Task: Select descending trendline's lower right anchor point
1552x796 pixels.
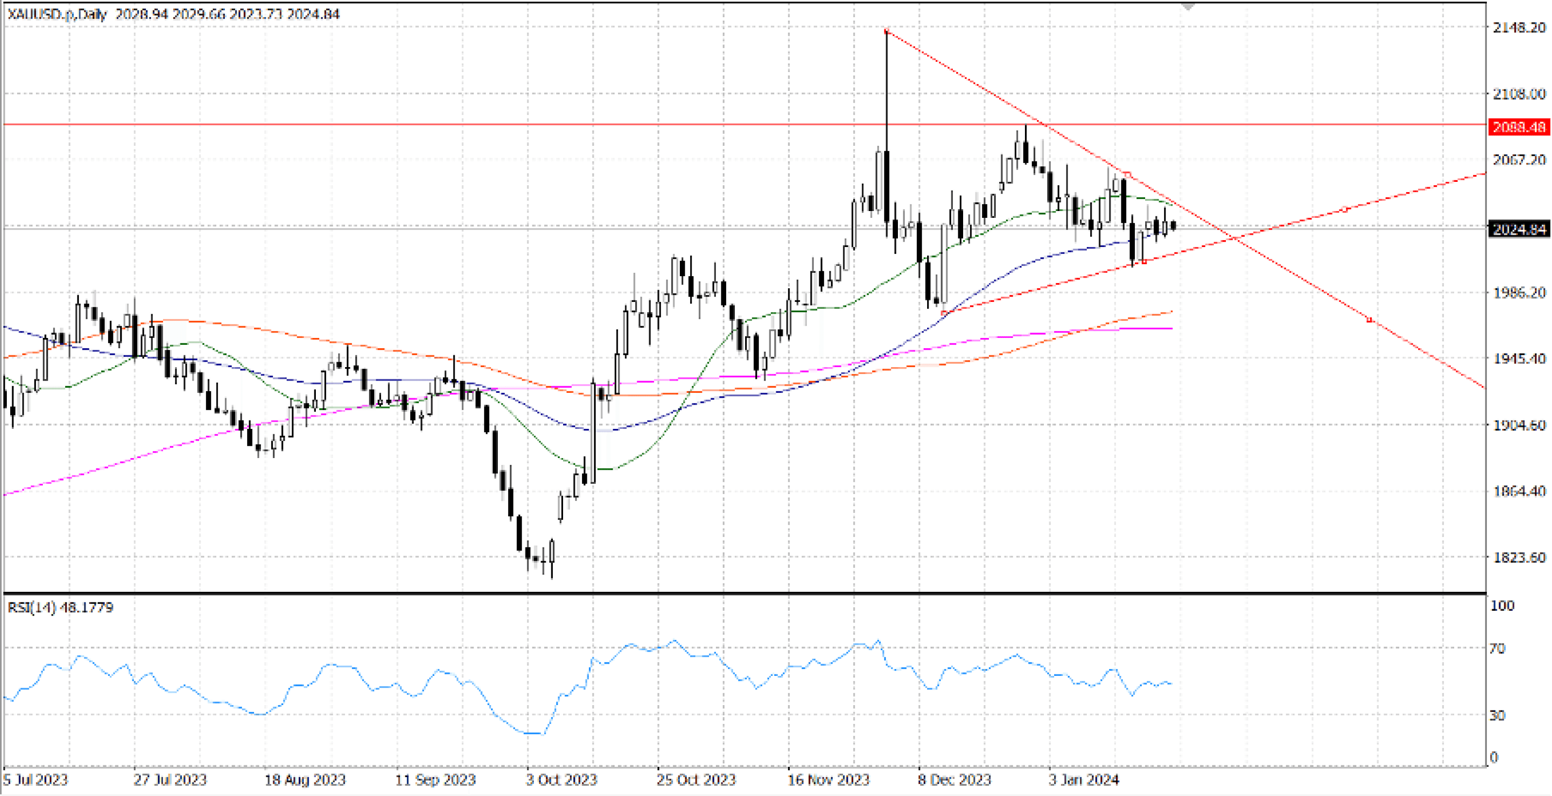Action: tap(1369, 320)
